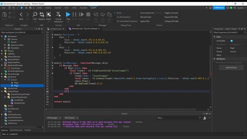
Task: Click the Format Selection icon
Action: pyautogui.click(x=58, y=14)
